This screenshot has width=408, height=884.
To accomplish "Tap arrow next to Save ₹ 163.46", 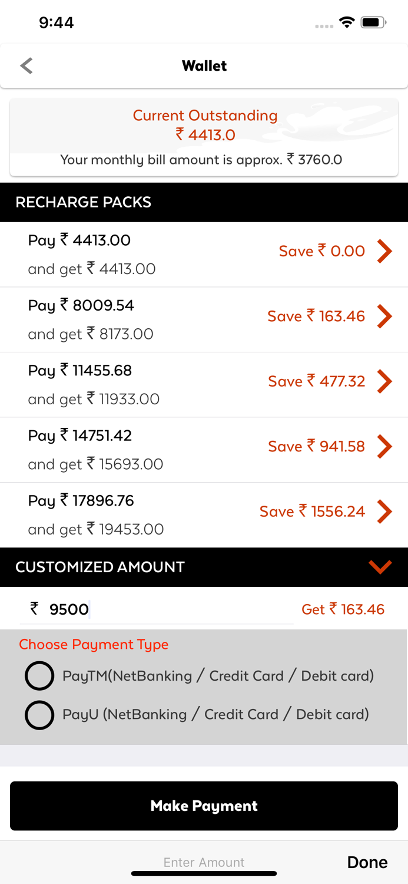I will (384, 316).
